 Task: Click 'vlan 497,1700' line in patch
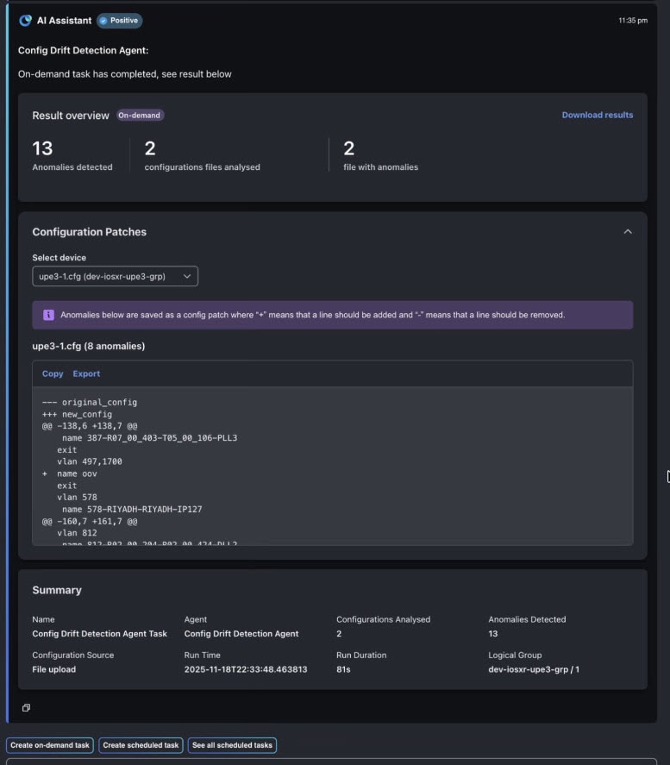click(89, 461)
